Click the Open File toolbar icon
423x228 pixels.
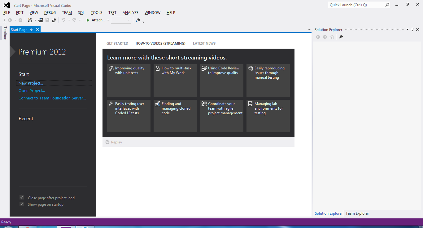pyautogui.click(x=41, y=20)
